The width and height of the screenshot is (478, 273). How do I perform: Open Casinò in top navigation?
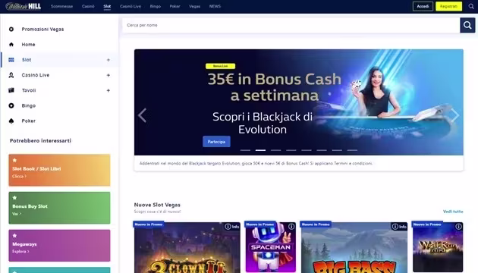click(x=88, y=6)
